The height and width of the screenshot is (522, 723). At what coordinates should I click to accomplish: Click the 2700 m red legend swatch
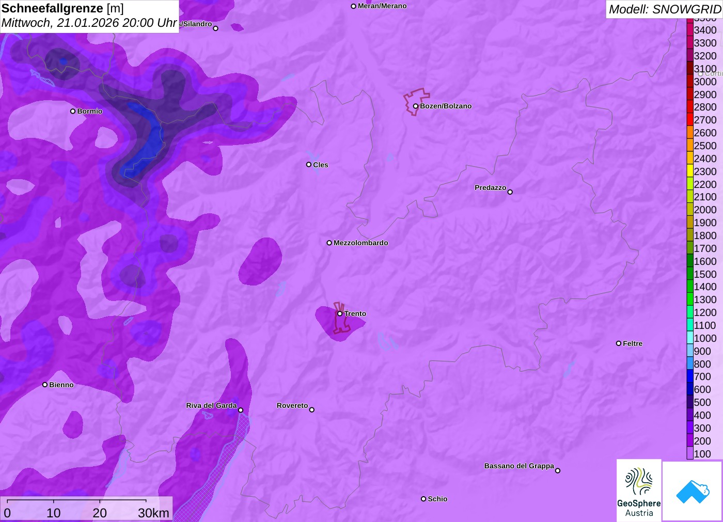690,120
